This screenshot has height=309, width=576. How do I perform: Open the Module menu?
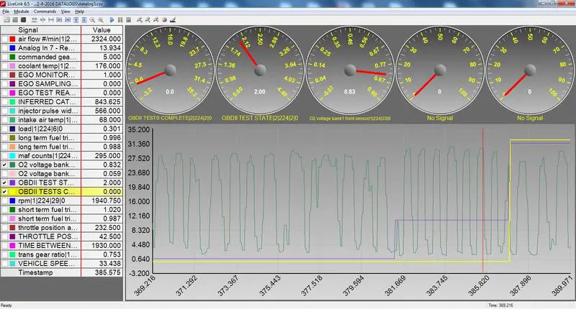(22, 11)
